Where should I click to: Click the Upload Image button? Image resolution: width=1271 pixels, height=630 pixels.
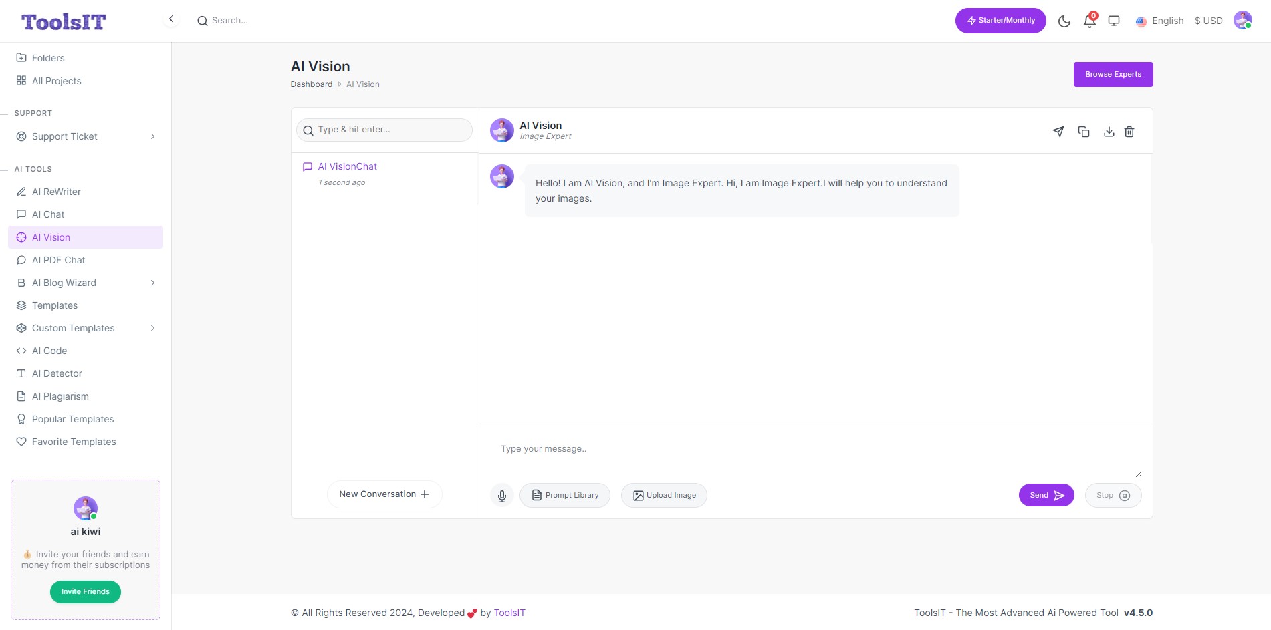[x=664, y=496]
